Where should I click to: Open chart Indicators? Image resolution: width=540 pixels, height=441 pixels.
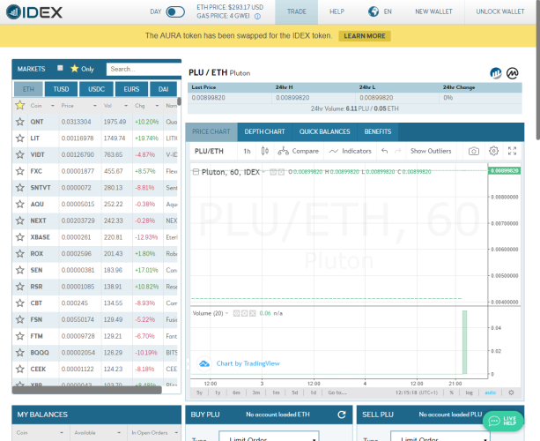coord(350,151)
